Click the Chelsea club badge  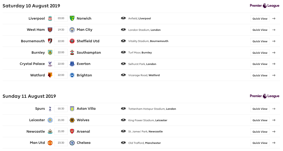72,143
